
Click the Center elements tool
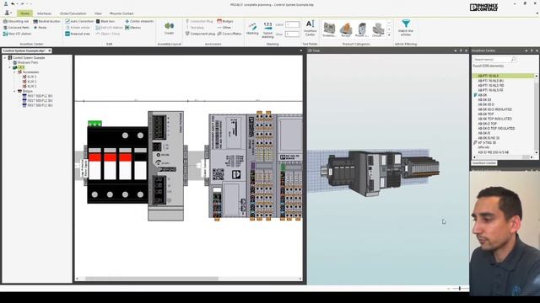[139, 21]
